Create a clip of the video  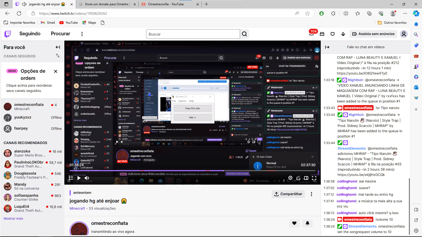[298, 178]
